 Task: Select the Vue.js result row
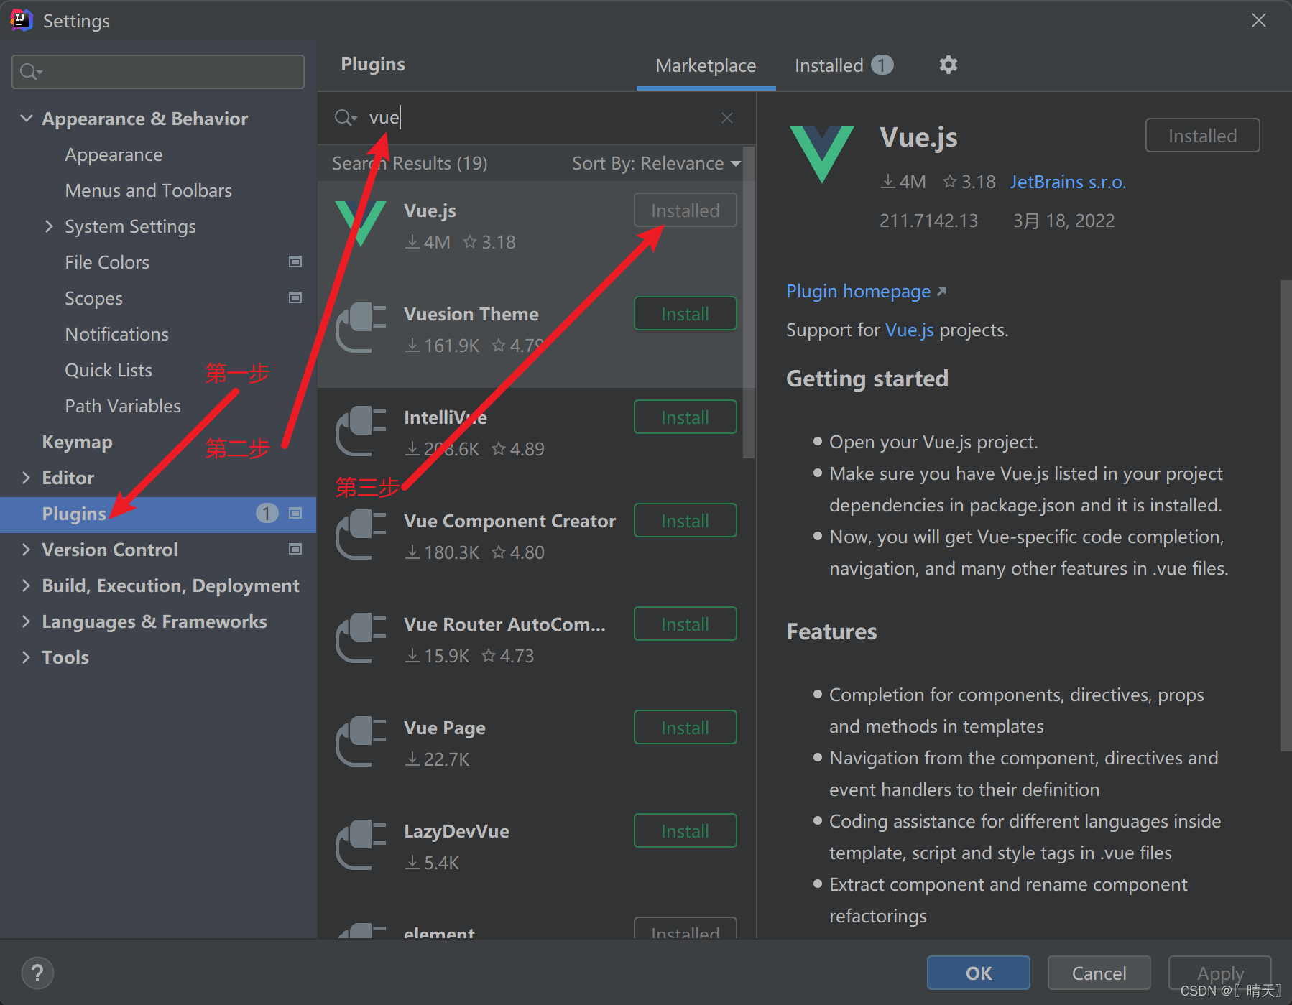(530, 232)
